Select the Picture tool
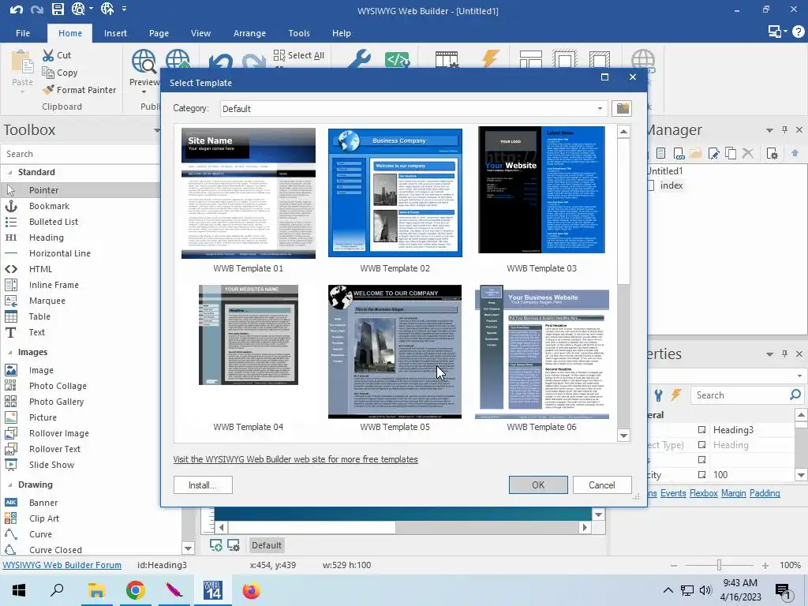The width and height of the screenshot is (808, 606). tap(43, 418)
